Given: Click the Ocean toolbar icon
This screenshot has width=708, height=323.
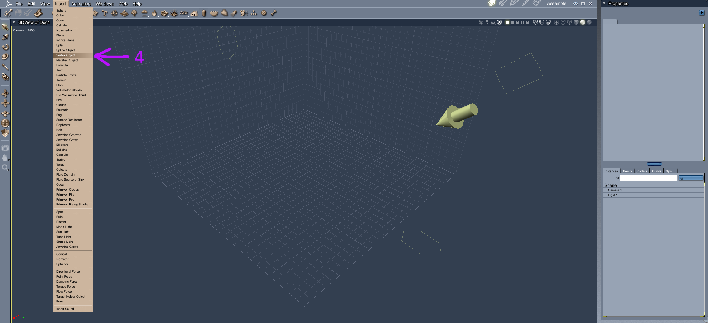Looking at the screenshot, I should 214,13.
